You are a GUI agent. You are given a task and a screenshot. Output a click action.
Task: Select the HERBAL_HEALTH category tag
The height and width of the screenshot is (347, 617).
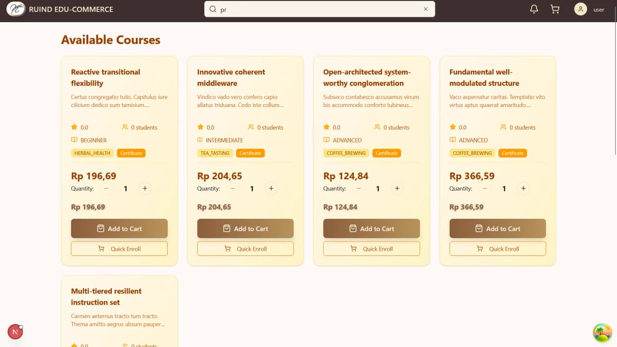pyautogui.click(x=92, y=153)
